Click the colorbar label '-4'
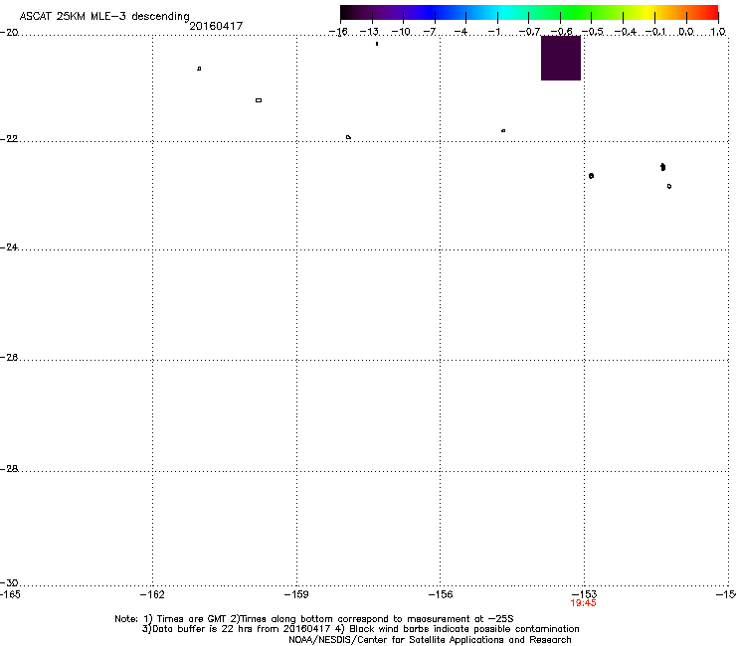The height and width of the screenshot is (646, 736). pos(460,32)
